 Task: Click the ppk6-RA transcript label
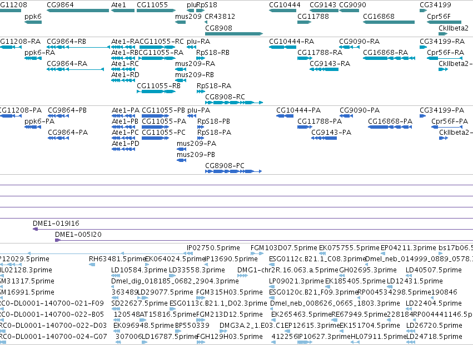click(x=40, y=53)
